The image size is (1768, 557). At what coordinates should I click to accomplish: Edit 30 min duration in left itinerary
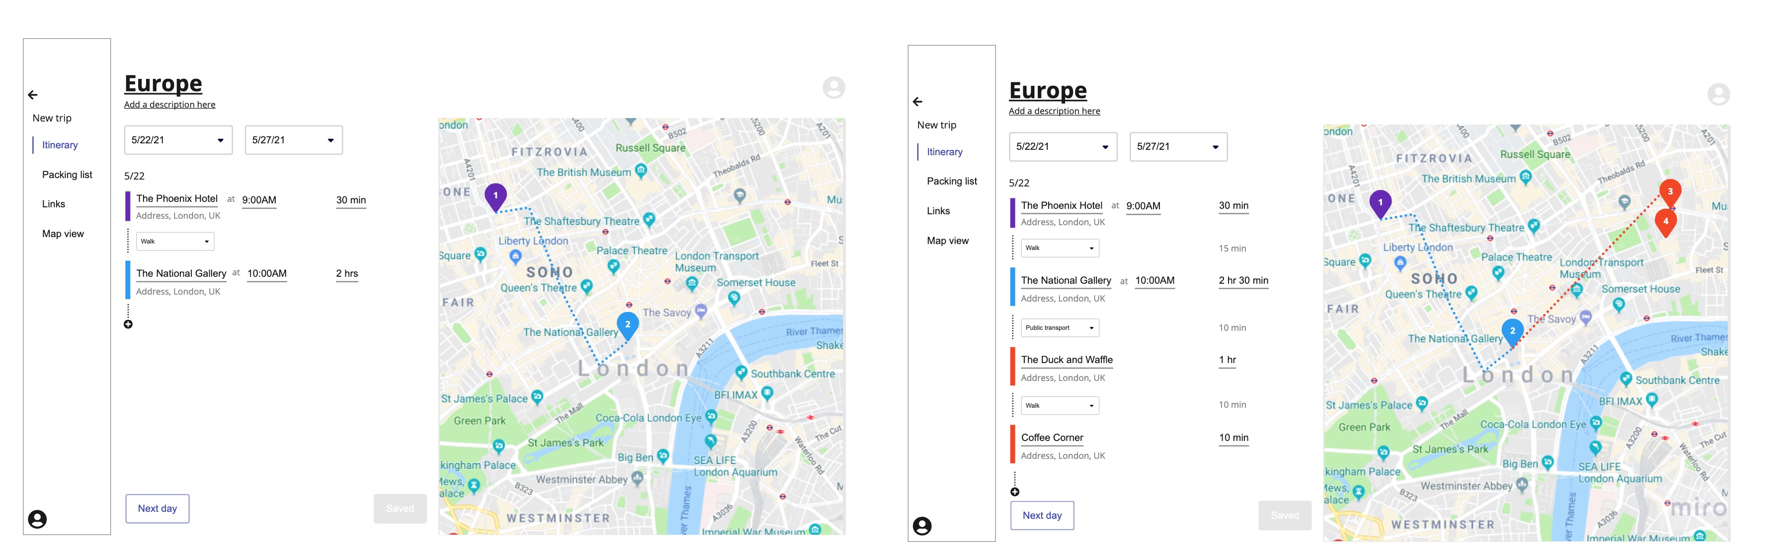tap(351, 200)
